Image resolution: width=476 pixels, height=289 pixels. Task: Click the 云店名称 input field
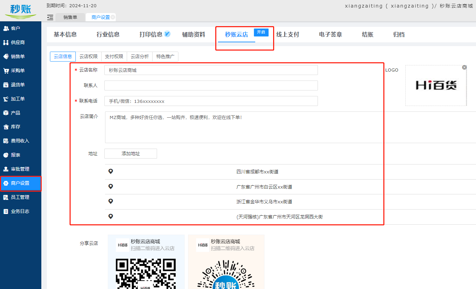tap(211, 70)
